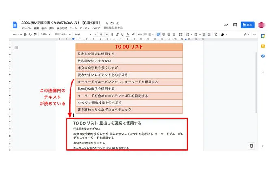This screenshot has height=170, width=276.
Task: Open ツール menu
Action: (x=73, y=28)
